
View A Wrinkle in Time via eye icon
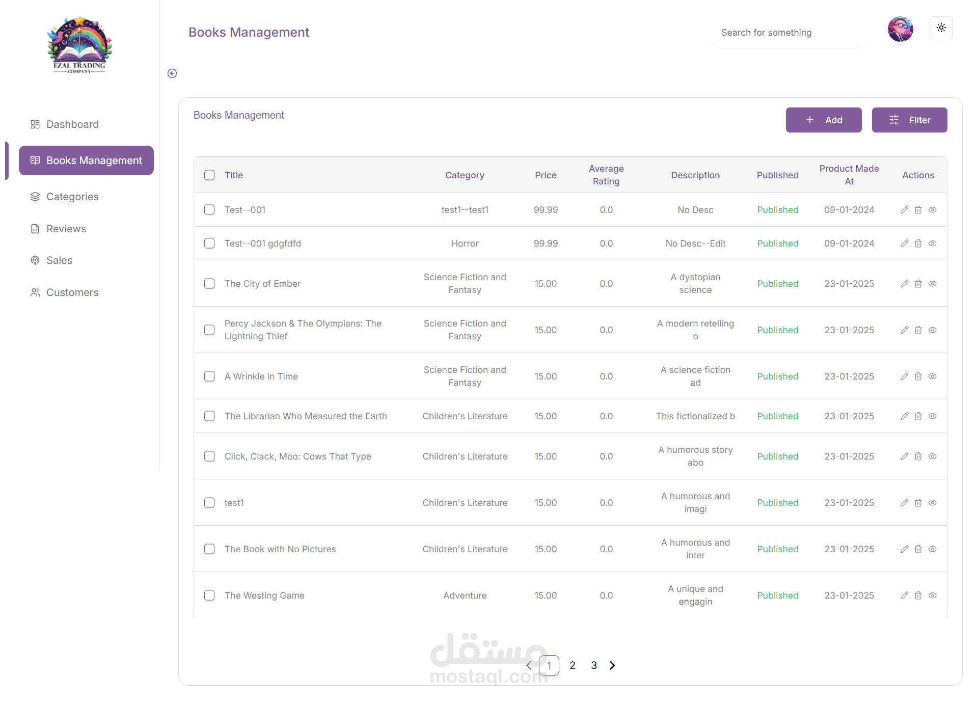pos(932,376)
